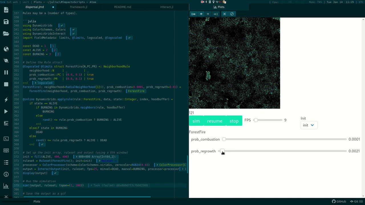The image size is (365, 205).
Task: Click the globe icon in left toolbar
Action: (6, 49)
